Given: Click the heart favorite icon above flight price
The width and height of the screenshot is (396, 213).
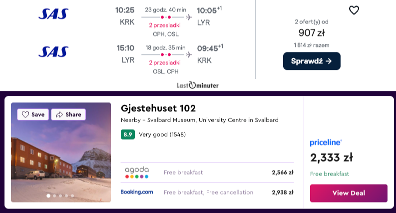Looking at the screenshot, I should 354,10.
